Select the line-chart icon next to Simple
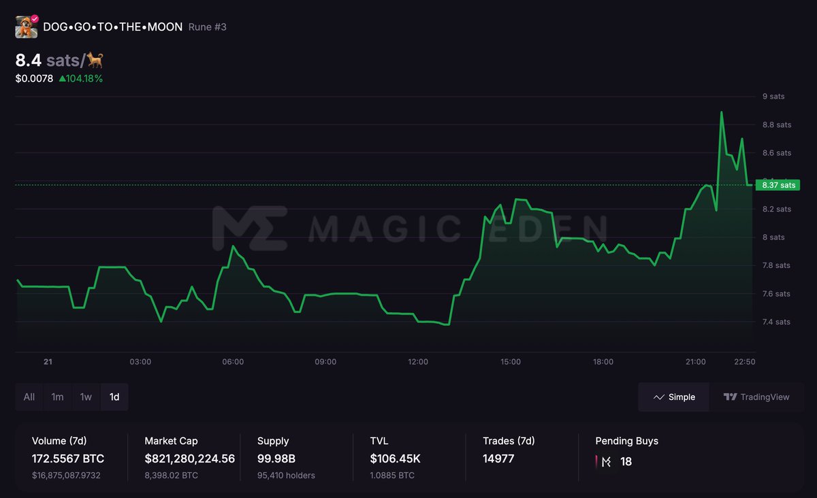The width and height of the screenshot is (817, 498). click(x=658, y=397)
